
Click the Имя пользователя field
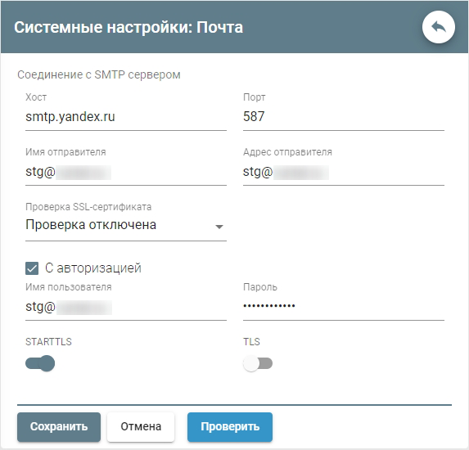(126, 307)
